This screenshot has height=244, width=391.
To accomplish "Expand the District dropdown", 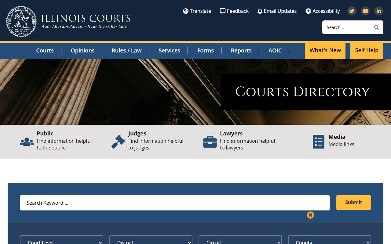I will coord(151,240).
